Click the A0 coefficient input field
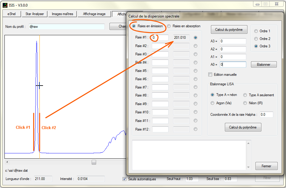Screen dimensions: 286x188 (x=233, y=65)
